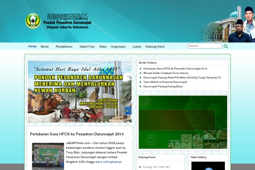Click the Video Gallery player thumbnail
Viewport: 255px width, 170px height.
208,166
